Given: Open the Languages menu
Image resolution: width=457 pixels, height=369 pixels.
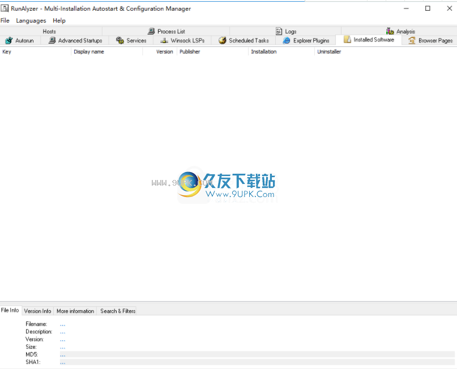Looking at the screenshot, I should point(31,21).
